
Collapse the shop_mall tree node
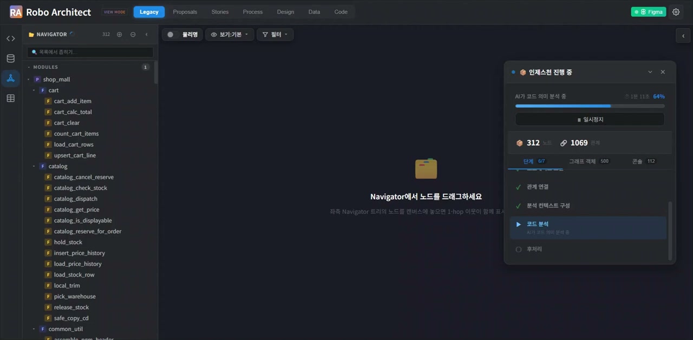pos(29,80)
